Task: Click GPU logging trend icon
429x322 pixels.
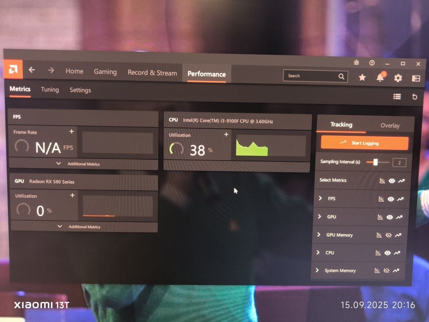Action: pos(399,217)
